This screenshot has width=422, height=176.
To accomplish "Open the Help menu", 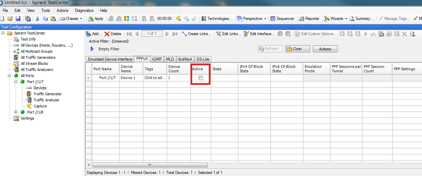I will click(104, 10).
